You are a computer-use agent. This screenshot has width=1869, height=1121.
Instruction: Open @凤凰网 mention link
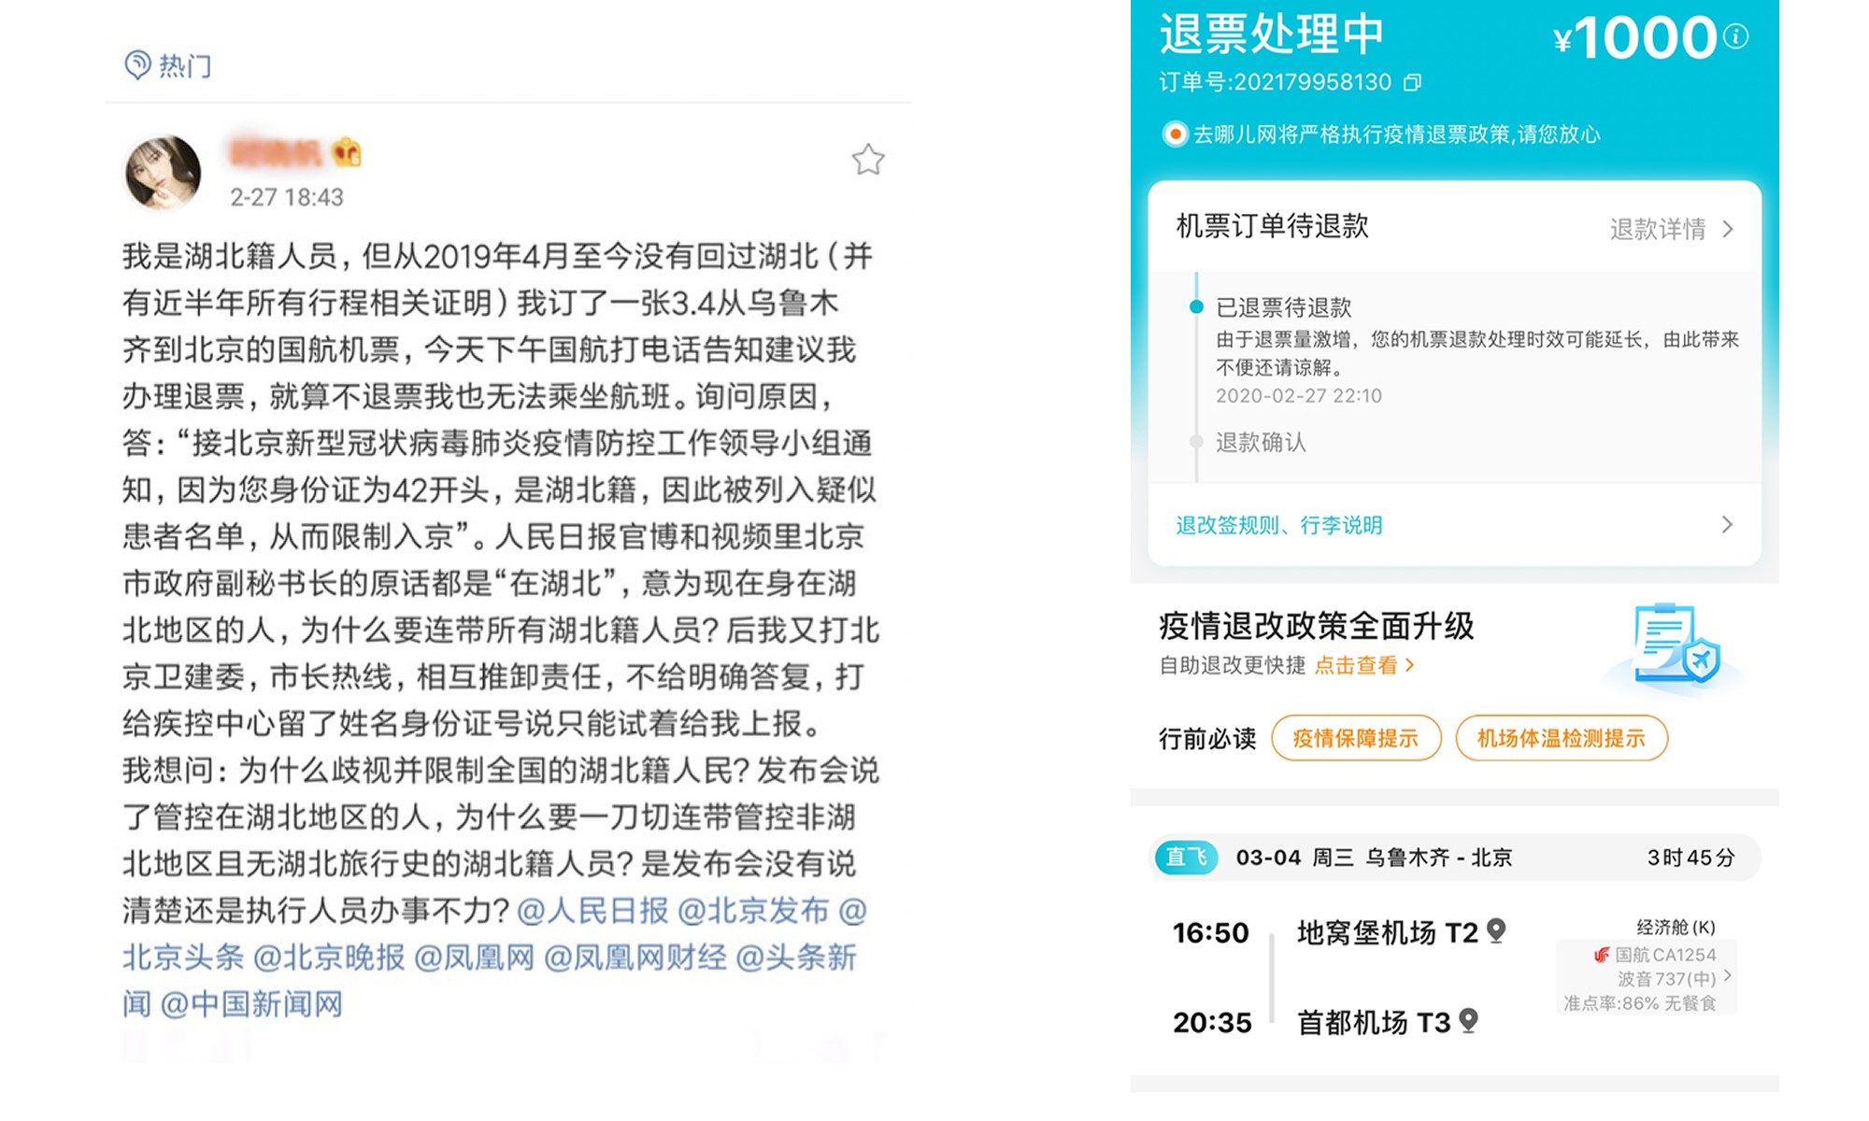pos(474,957)
